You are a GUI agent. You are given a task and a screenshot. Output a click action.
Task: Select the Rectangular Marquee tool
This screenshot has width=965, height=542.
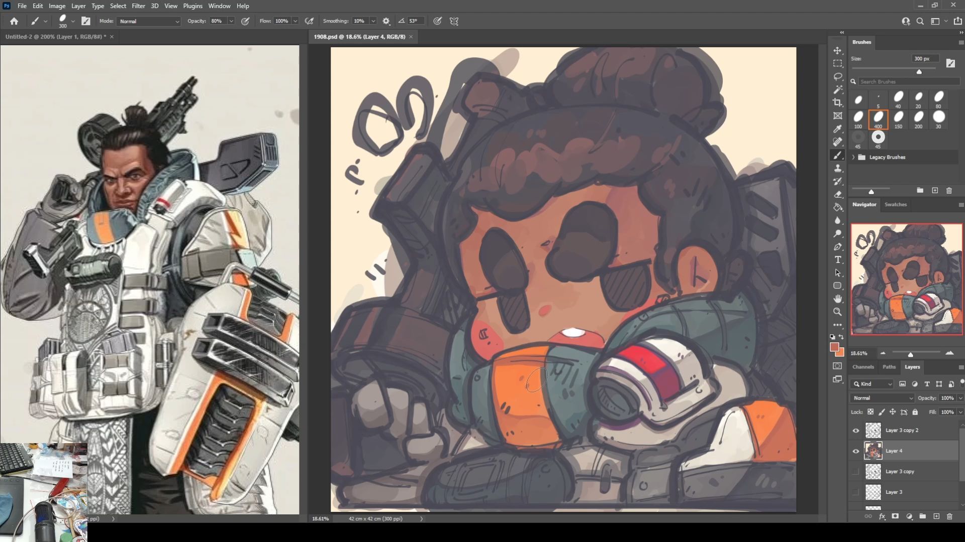tap(837, 64)
